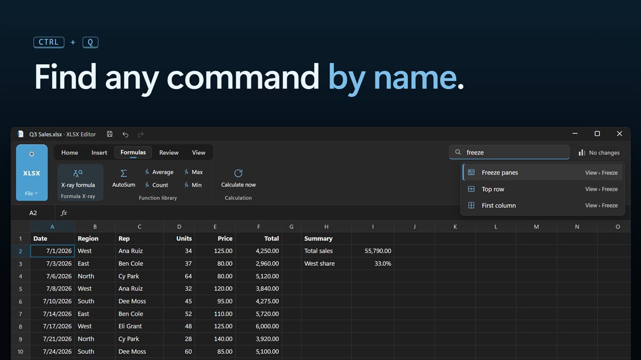
Task: Select column A header
Action: [53, 226]
